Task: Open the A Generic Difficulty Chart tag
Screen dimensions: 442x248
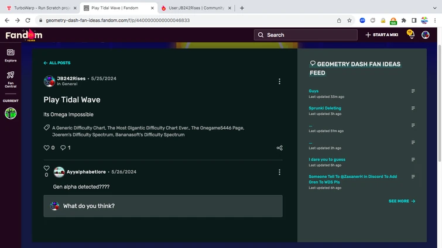Action: (x=78, y=128)
